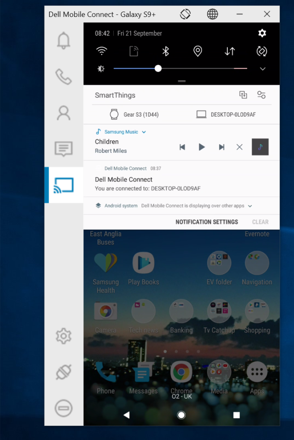Select Gear S3 (1D44) device

tap(134, 114)
